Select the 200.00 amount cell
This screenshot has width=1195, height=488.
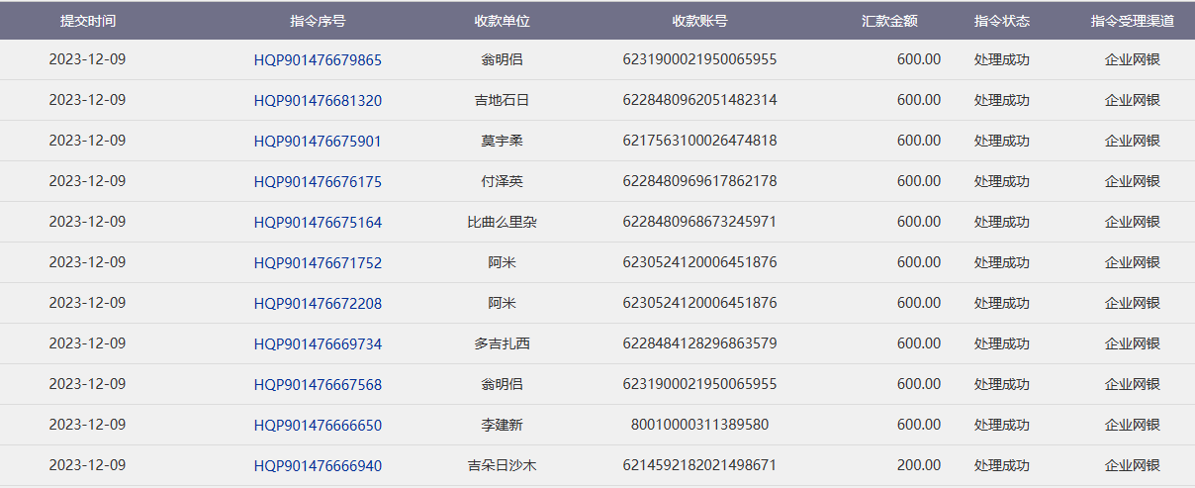(919, 465)
